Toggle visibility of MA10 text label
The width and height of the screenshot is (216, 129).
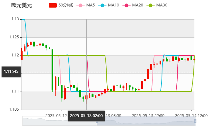tap(113, 5)
